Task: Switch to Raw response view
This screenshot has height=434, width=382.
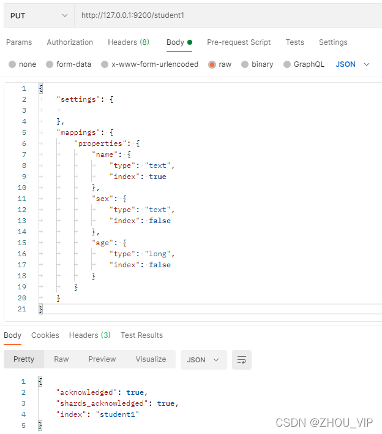Action: point(61,359)
